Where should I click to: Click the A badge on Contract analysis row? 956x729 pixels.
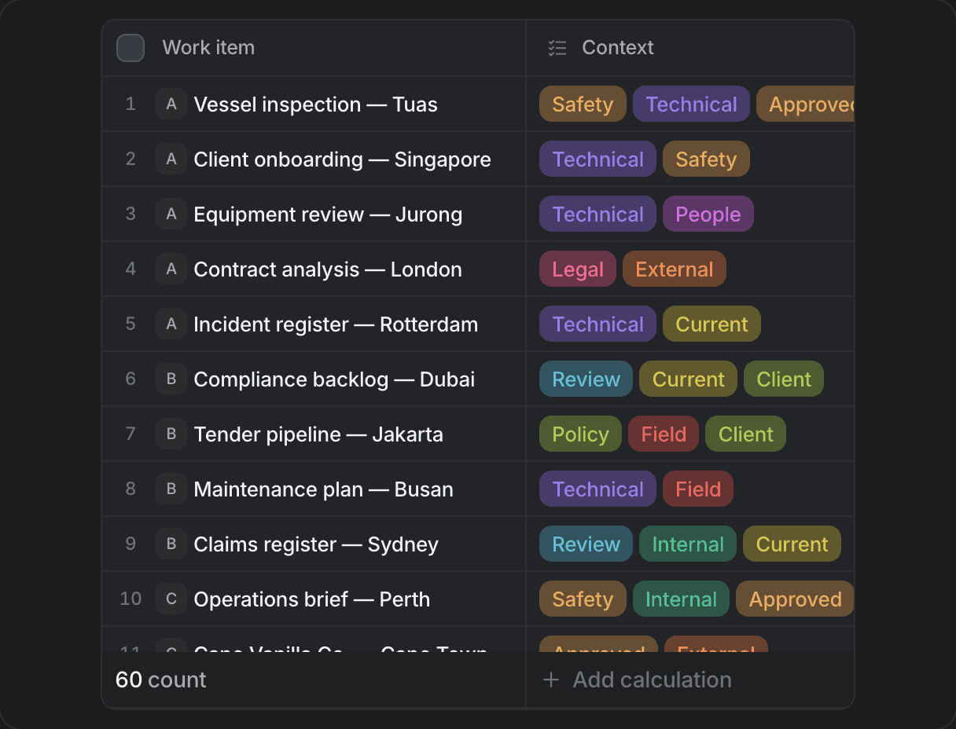(x=171, y=269)
